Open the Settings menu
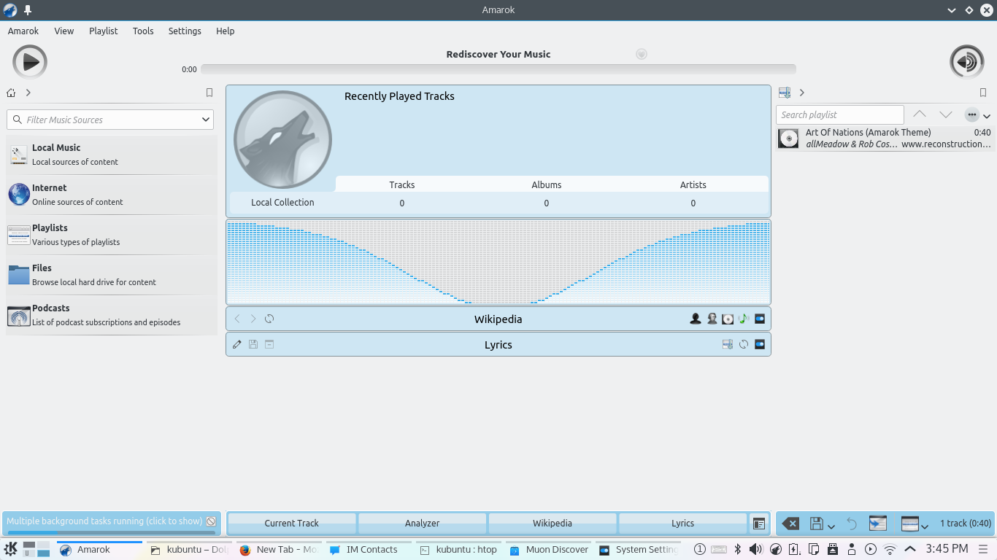Screen dimensions: 997x560 point(185,31)
